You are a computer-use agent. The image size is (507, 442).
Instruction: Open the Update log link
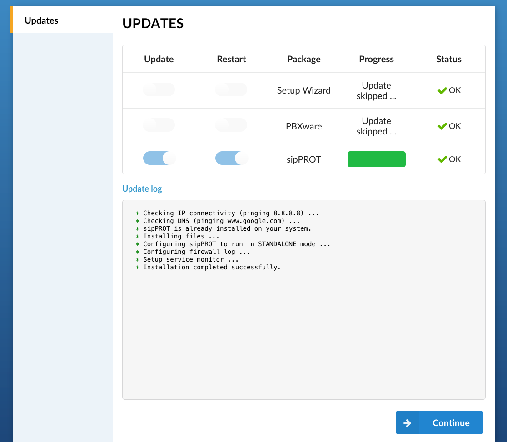click(142, 189)
